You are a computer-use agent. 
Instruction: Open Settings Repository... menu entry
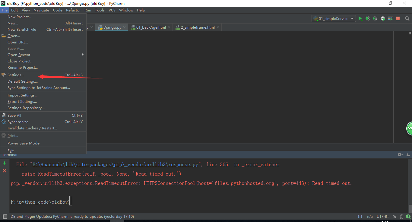43,108
